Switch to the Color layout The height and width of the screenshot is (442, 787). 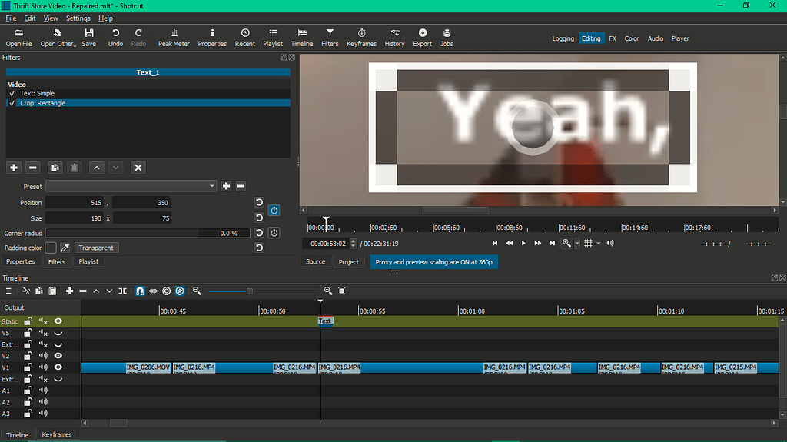pyautogui.click(x=631, y=38)
